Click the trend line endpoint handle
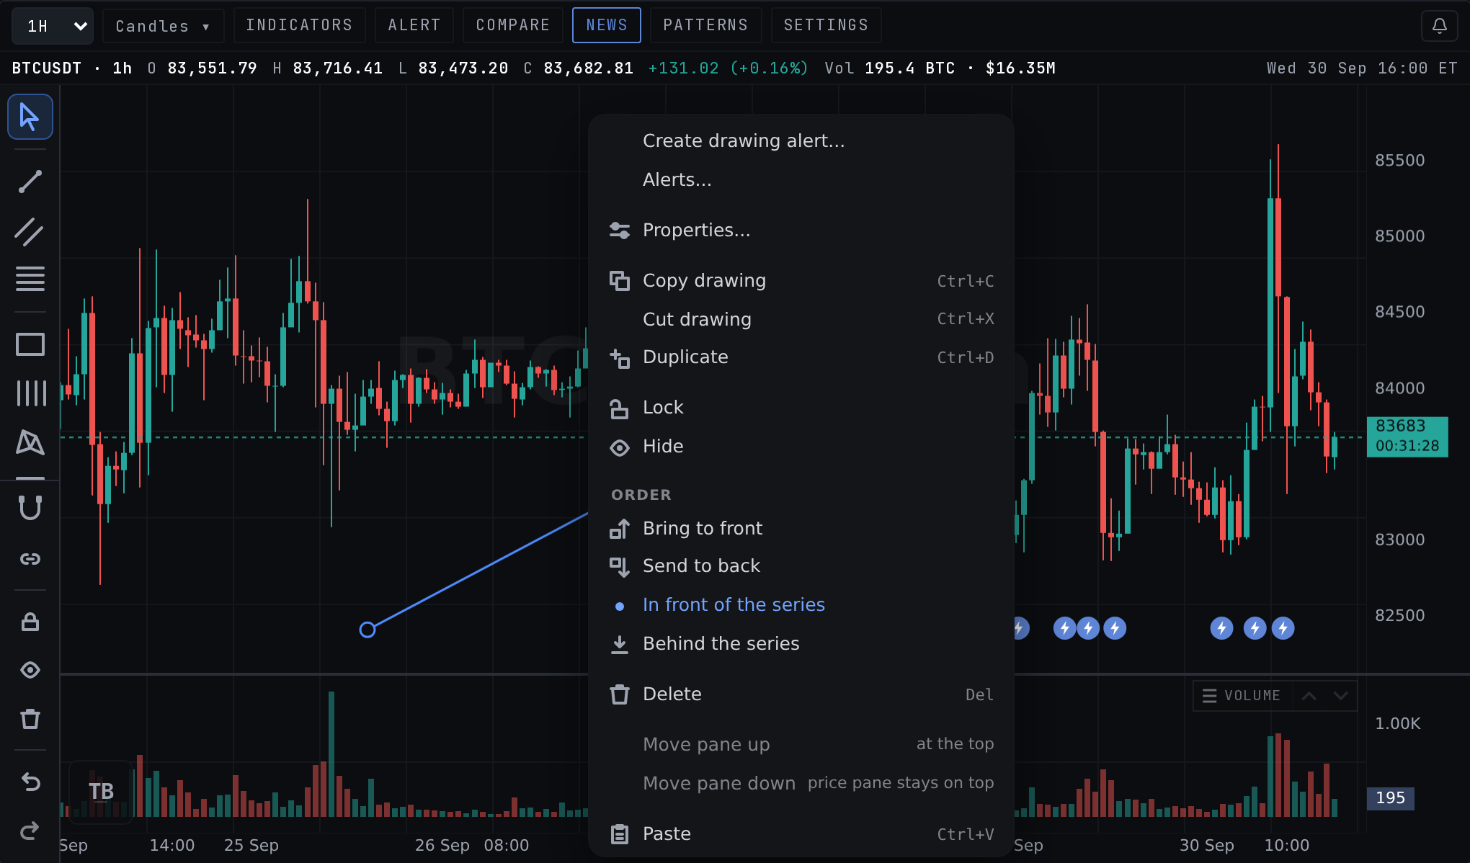This screenshot has height=863, width=1470. pyautogui.click(x=367, y=630)
